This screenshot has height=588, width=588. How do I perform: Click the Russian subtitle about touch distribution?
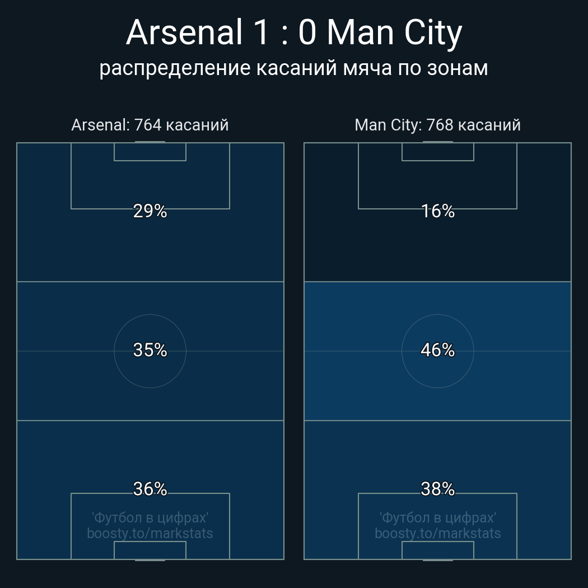point(293,69)
